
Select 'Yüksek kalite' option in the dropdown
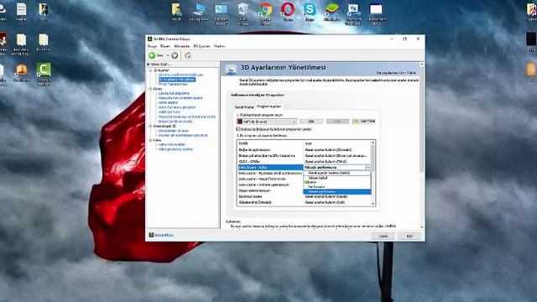[337, 178]
